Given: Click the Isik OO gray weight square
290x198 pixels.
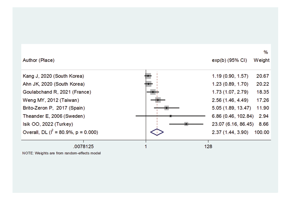Looking at the screenshot, I should [x=186, y=124].
